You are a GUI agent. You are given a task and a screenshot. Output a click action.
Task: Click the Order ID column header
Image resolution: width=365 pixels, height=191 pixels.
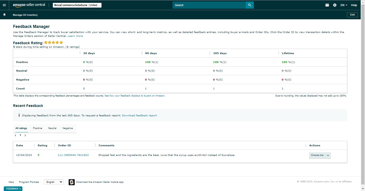64,146
